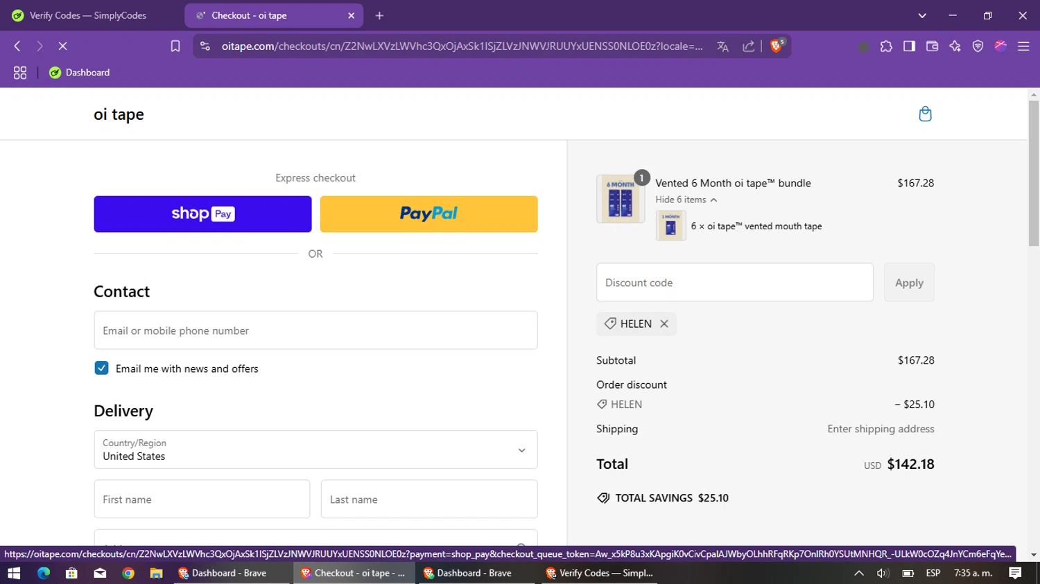Show hidden system tray icons
The image size is (1040, 584).
coord(858,573)
